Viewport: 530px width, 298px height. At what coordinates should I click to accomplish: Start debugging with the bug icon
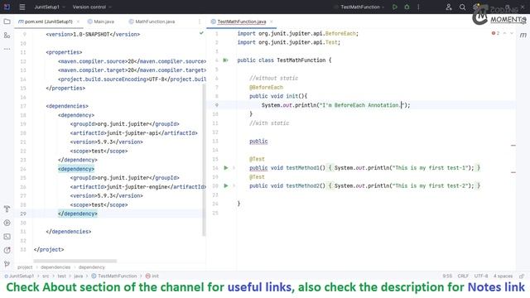pyautogui.click(x=407, y=7)
